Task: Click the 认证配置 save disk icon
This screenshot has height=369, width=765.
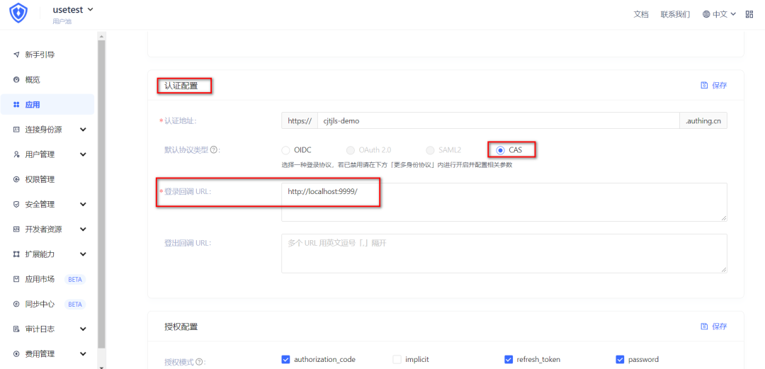Action: pyautogui.click(x=704, y=86)
